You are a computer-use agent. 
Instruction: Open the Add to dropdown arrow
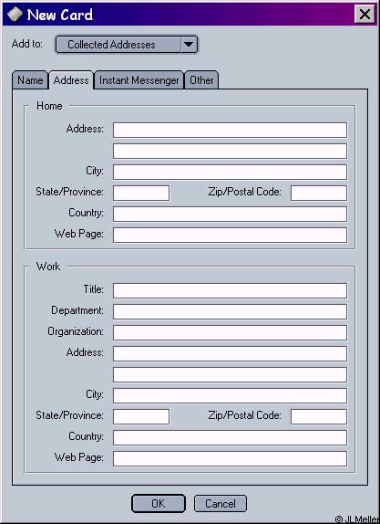coord(189,44)
